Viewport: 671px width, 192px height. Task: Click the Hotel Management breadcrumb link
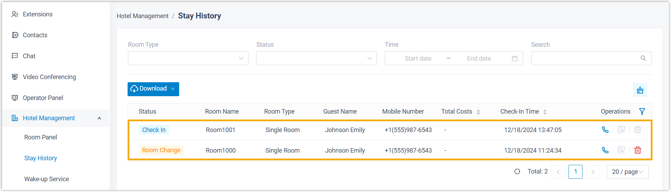click(x=142, y=16)
